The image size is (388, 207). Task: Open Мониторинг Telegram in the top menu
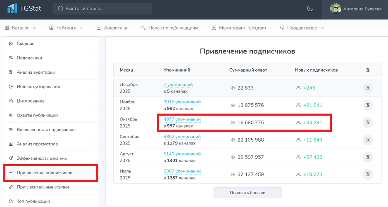[239, 28]
